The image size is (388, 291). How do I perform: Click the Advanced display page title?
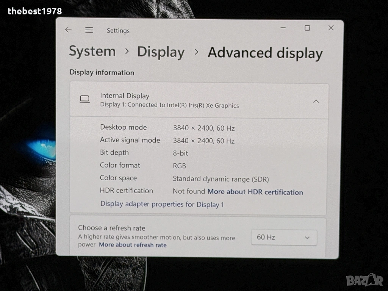[x=265, y=53]
